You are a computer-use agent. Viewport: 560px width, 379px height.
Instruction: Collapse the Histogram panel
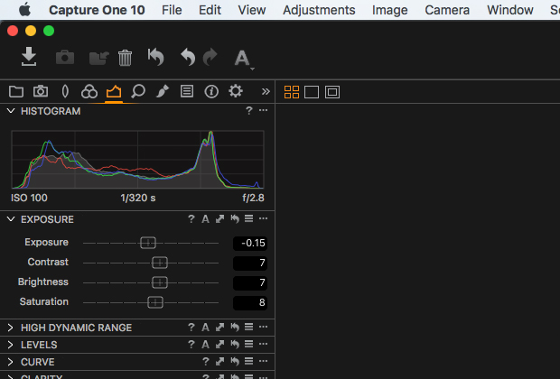(x=11, y=111)
